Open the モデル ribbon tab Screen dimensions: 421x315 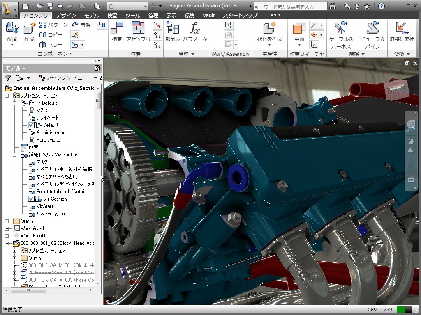(x=92, y=16)
